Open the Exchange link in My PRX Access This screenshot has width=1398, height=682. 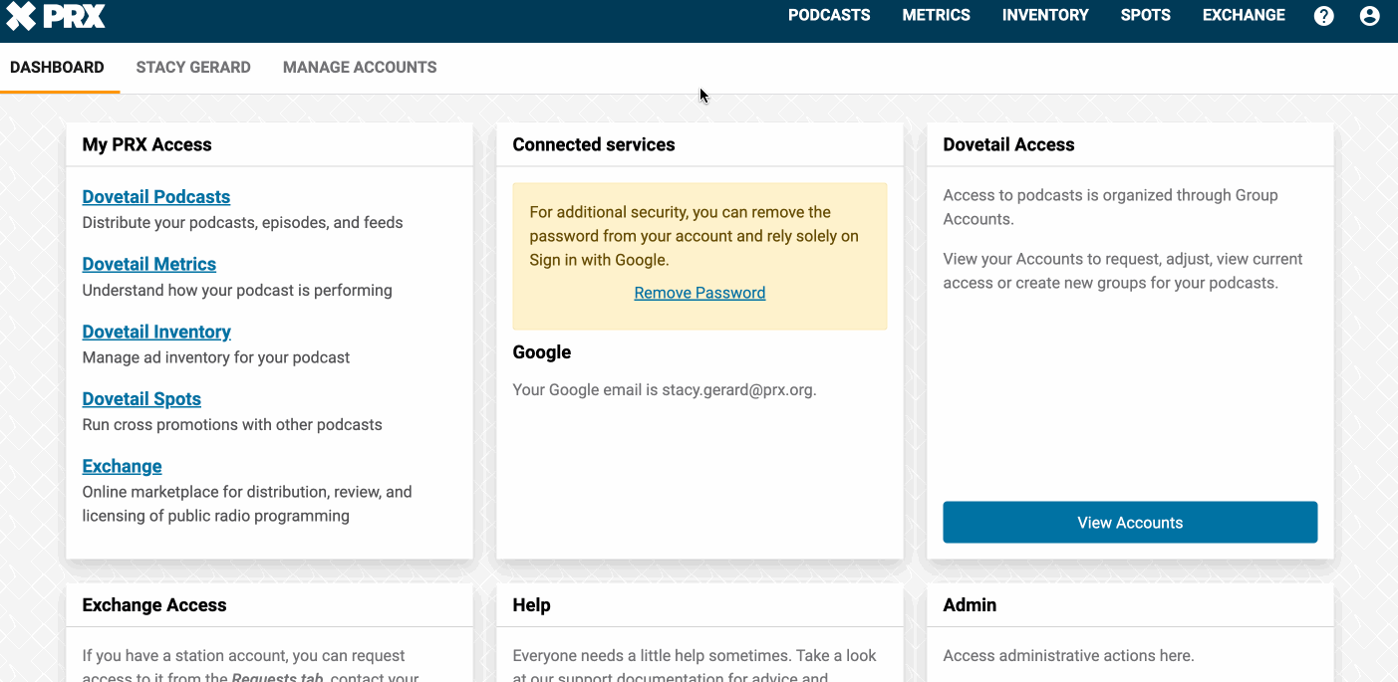click(122, 466)
